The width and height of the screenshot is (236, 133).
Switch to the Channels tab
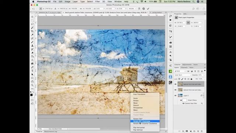pyautogui.click(x=184, y=68)
